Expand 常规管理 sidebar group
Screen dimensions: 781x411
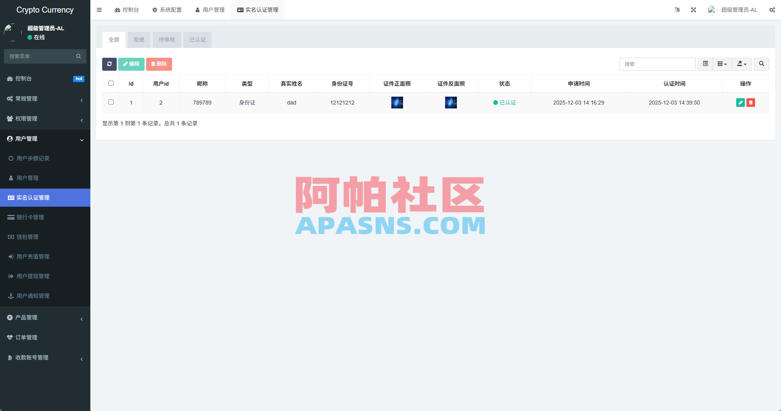(x=45, y=99)
